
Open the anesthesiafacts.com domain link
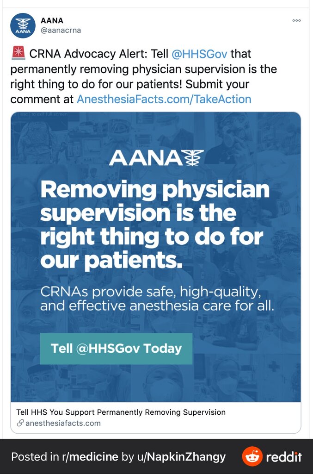point(63,423)
